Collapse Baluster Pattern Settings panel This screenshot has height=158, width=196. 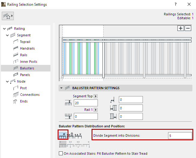[61, 88]
